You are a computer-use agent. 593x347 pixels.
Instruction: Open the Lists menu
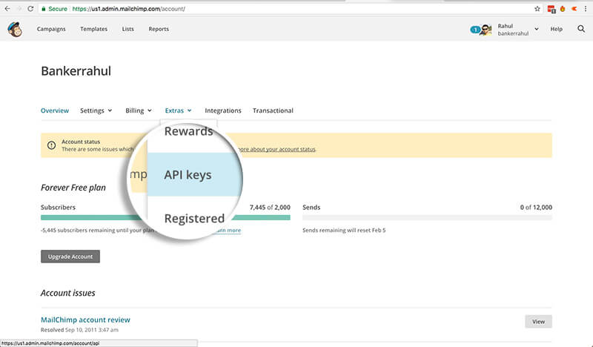[127, 29]
